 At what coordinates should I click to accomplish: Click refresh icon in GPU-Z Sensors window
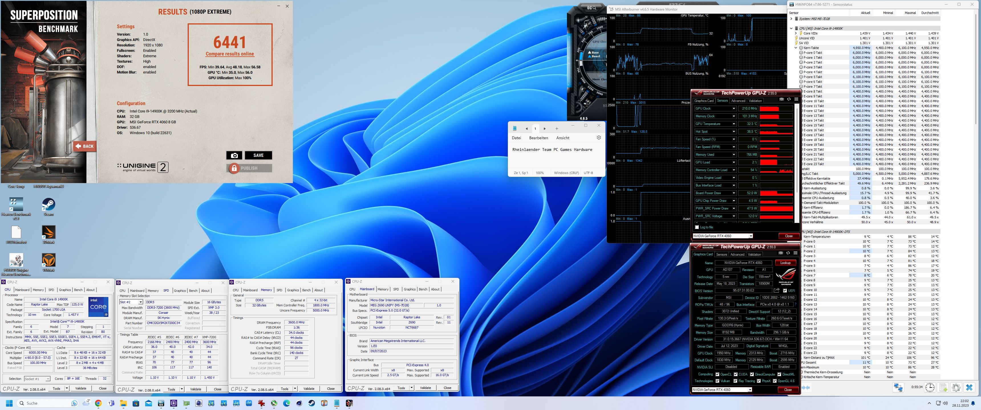789,99
